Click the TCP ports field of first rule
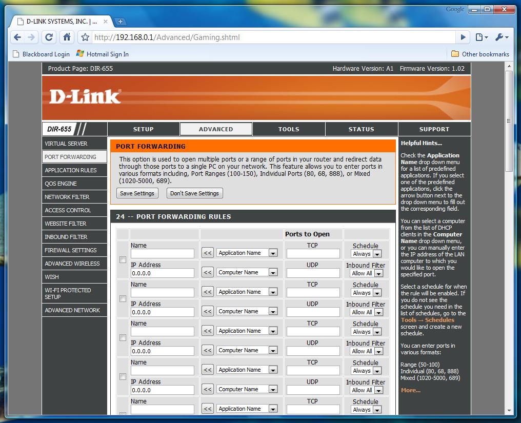This screenshot has height=423, width=521. click(x=313, y=254)
